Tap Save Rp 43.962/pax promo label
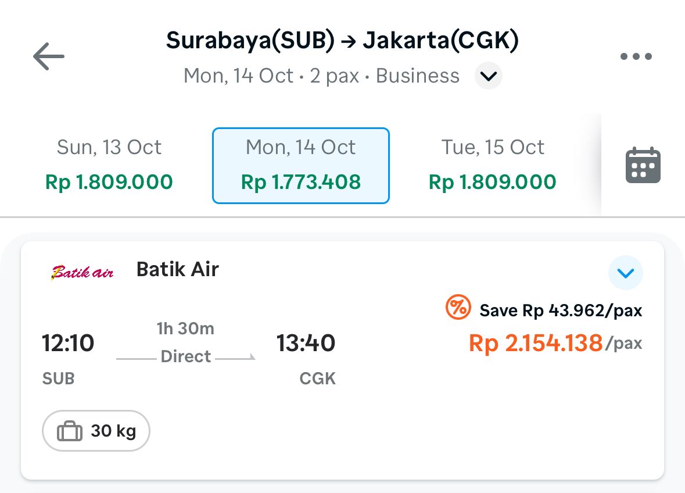The height and width of the screenshot is (493, 685). [561, 310]
